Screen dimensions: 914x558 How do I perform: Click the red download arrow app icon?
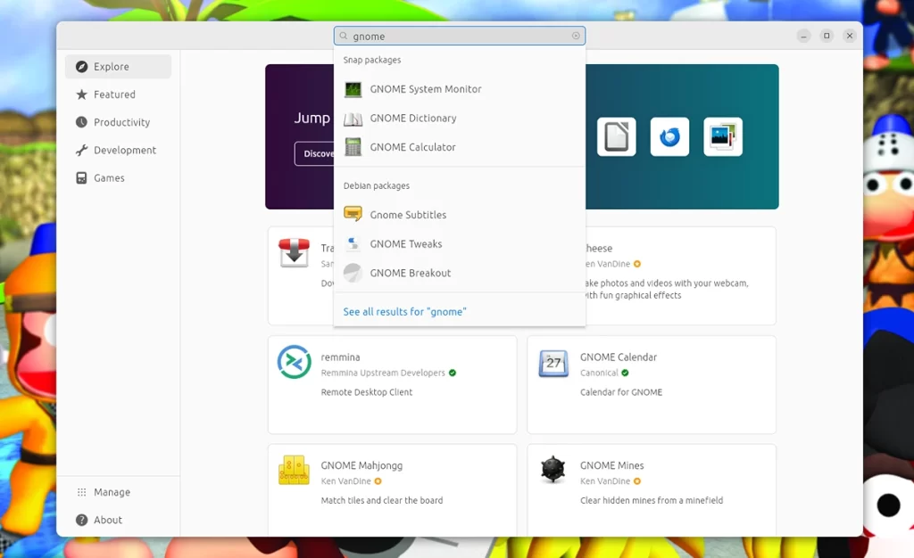click(295, 253)
